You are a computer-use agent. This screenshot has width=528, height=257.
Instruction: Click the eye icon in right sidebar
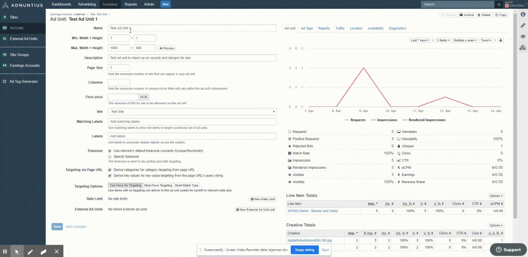click(523, 36)
